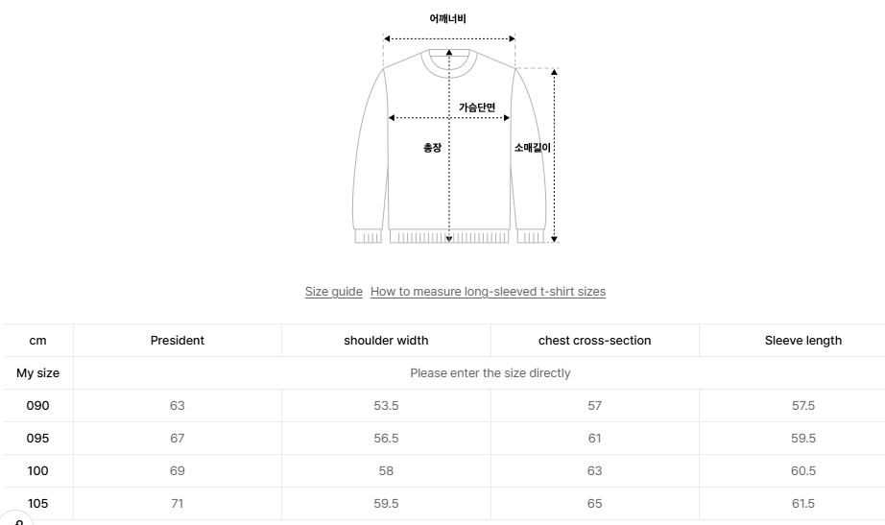
Task: Select the 100 size row label
Action: 37,471
